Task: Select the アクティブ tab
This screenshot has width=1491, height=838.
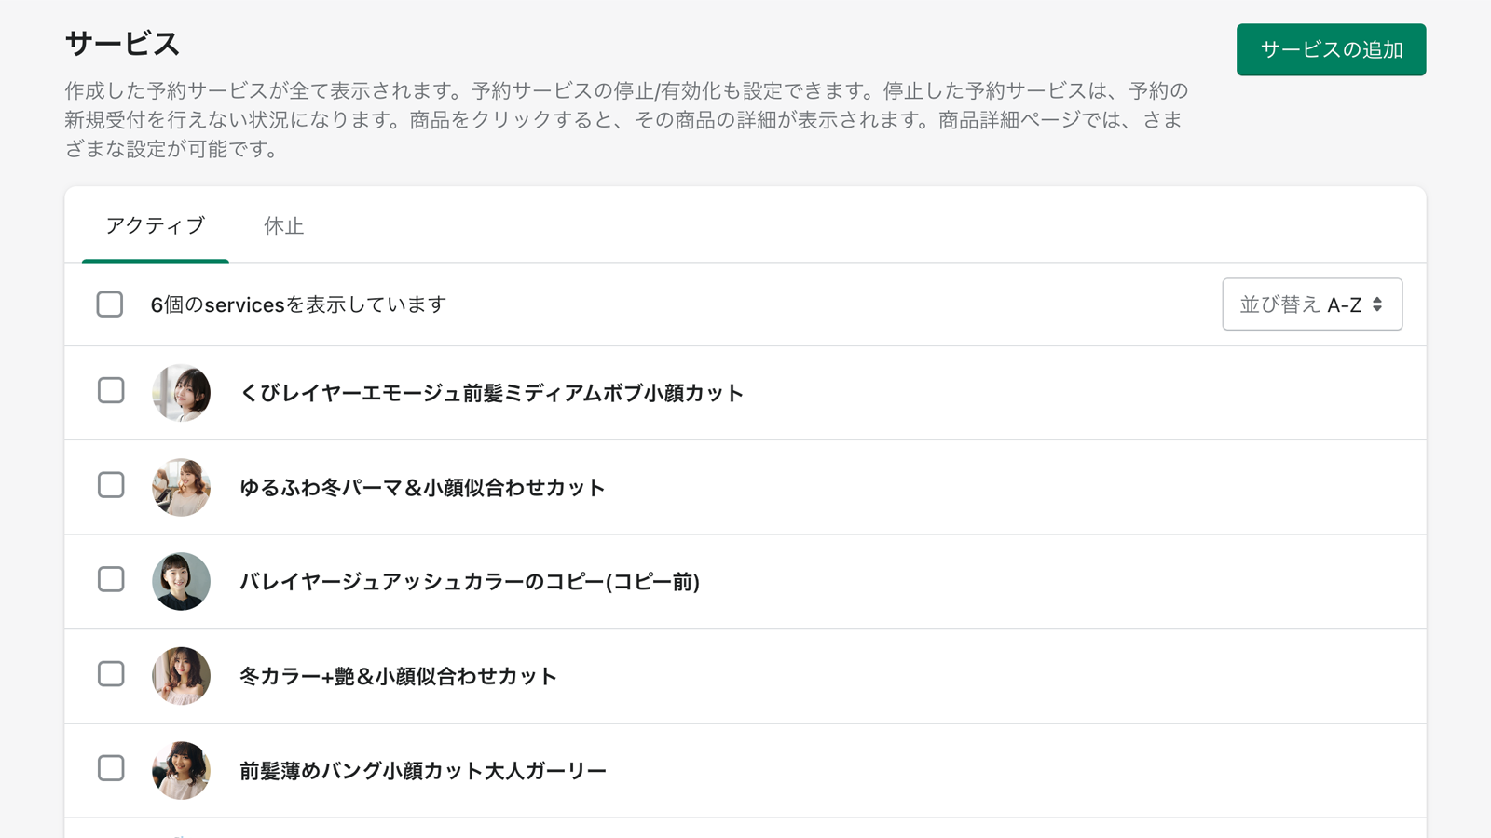Action: point(156,225)
